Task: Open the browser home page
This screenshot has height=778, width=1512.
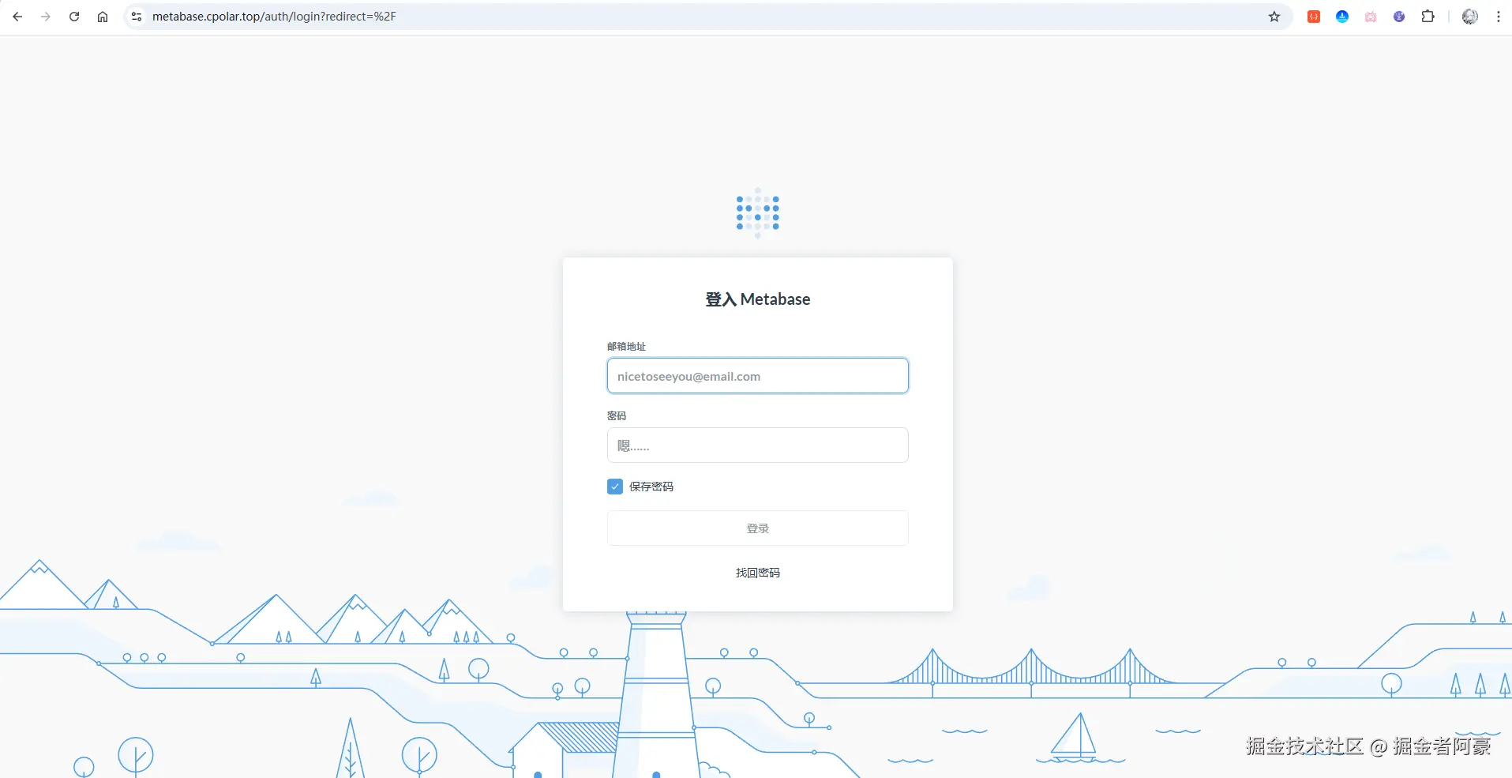Action: pyautogui.click(x=103, y=17)
